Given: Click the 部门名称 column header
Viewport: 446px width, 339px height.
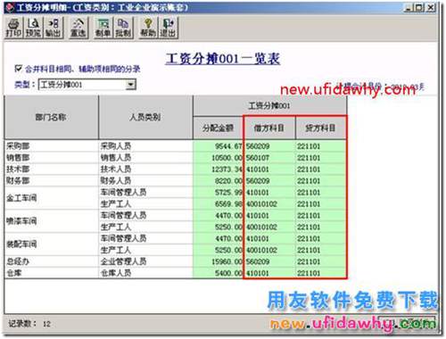Looking at the screenshot, I should tap(51, 117).
